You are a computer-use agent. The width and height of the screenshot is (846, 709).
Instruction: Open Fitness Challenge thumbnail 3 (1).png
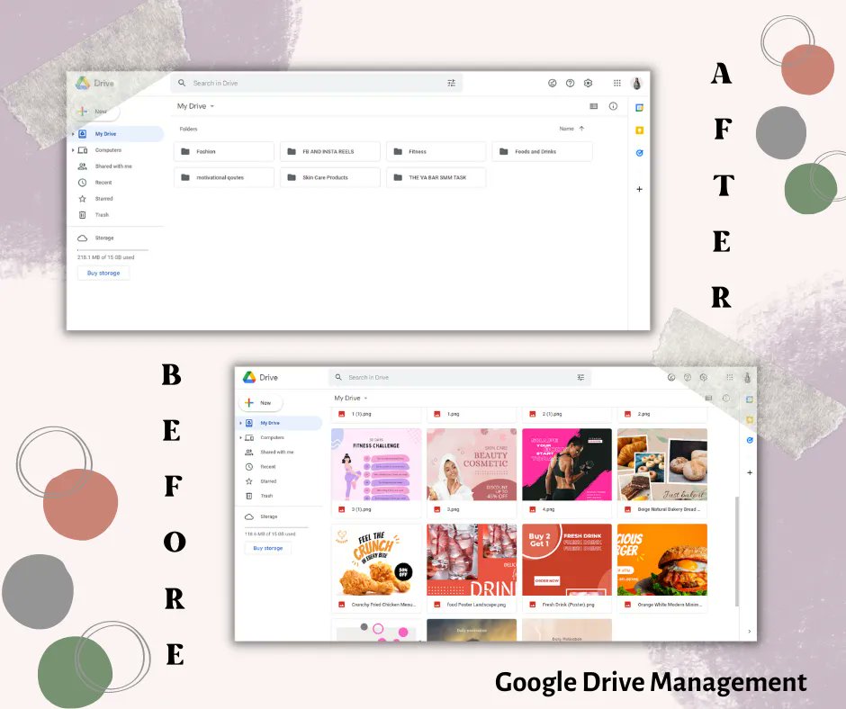tap(376, 464)
